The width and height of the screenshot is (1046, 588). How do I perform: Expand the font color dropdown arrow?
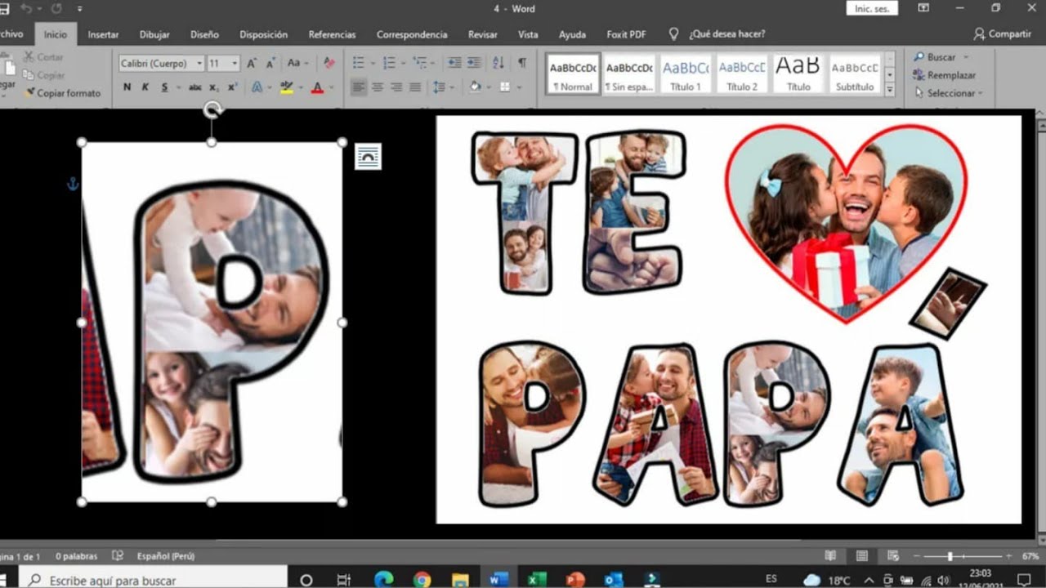(330, 87)
